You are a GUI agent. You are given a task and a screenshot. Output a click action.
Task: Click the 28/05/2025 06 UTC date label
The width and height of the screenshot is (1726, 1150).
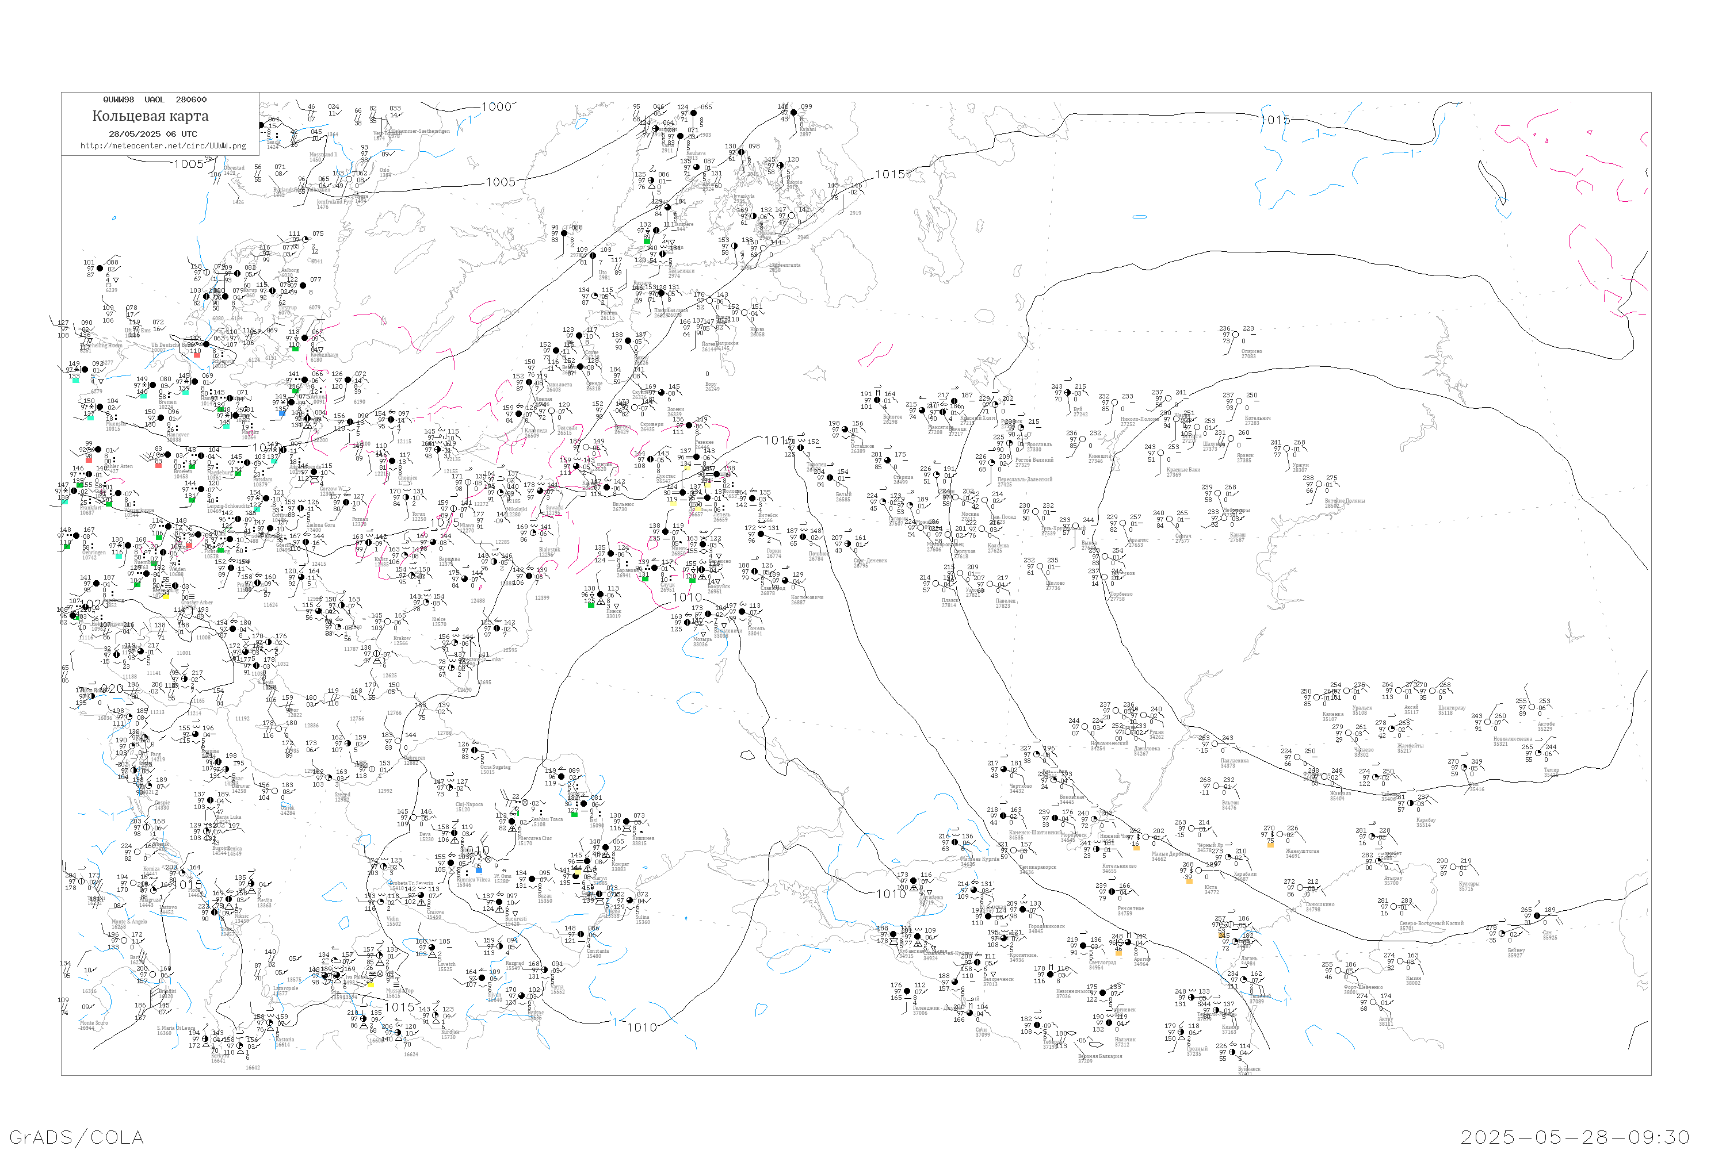tap(152, 134)
